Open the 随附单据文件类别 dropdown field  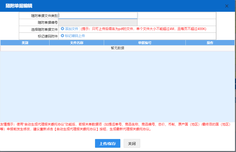(x=98, y=15)
